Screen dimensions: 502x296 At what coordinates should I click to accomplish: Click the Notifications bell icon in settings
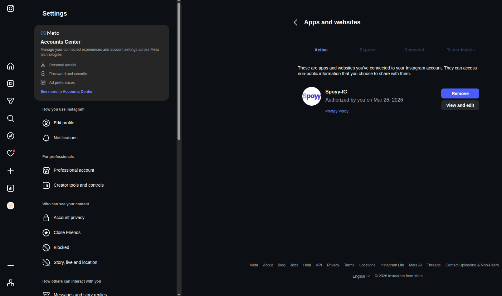[46, 138]
